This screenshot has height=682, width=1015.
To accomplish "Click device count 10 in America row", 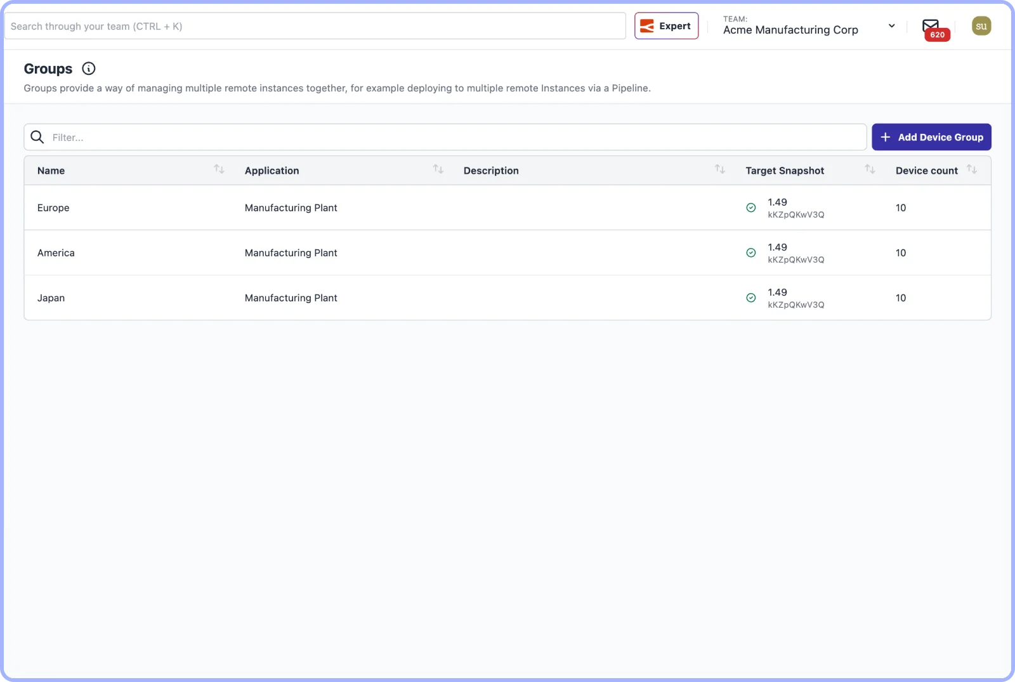I will (x=901, y=252).
